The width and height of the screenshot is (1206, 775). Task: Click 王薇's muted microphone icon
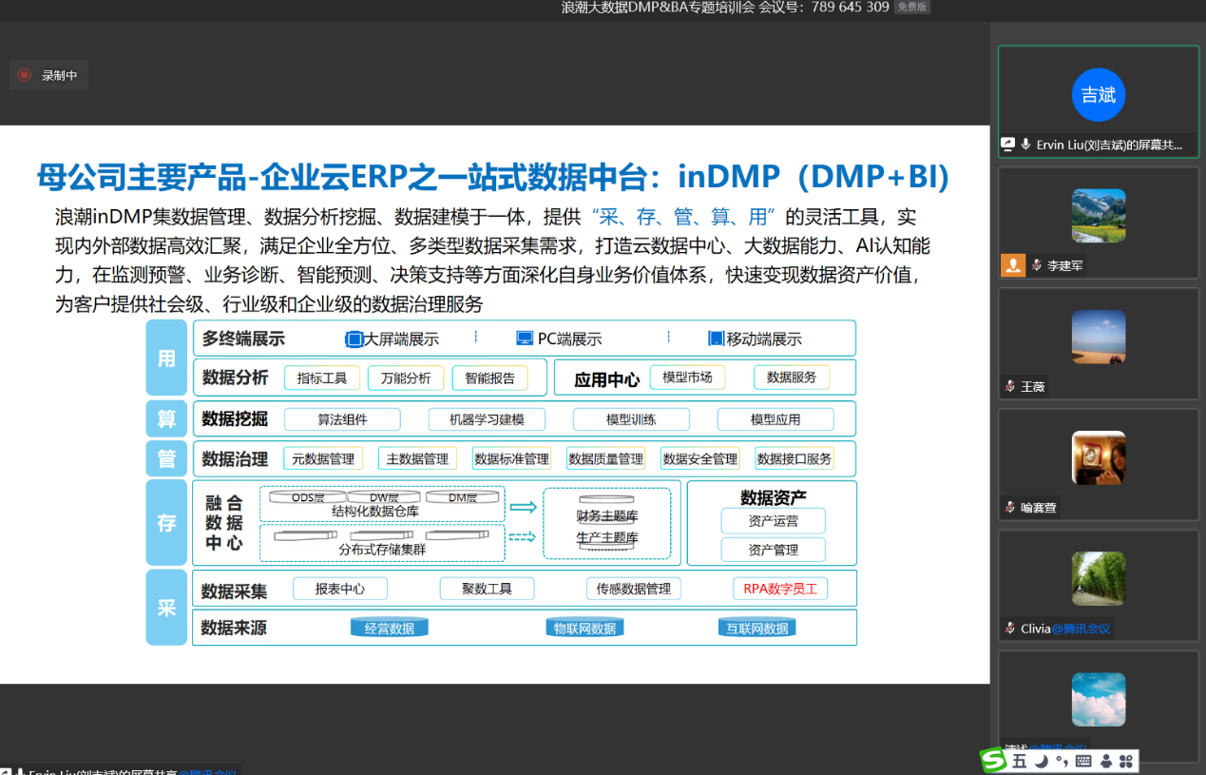1010,386
